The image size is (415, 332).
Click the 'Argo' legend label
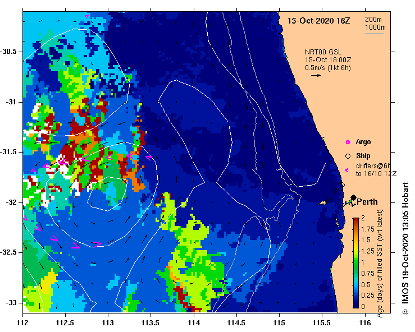(x=363, y=142)
